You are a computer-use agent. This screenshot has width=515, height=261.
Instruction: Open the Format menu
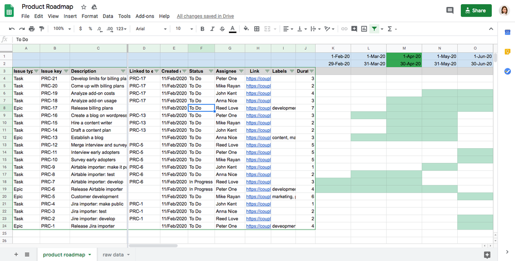pyautogui.click(x=89, y=16)
